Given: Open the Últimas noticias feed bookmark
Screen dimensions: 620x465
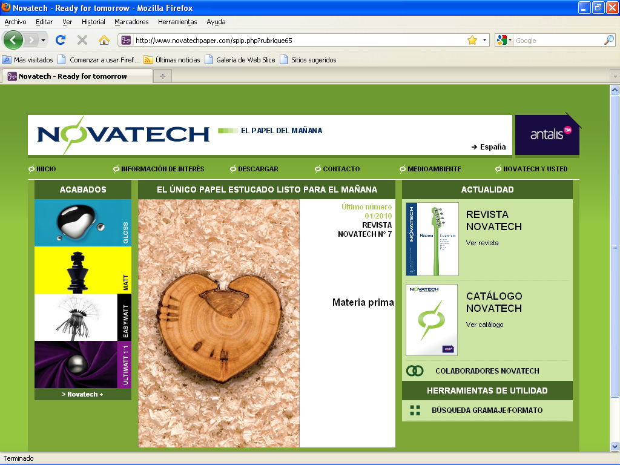Looking at the screenshot, I should [x=172, y=60].
